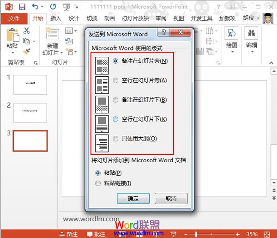
Task: Expand the Editing (编辑) dropdown arrow
Action: [252, 52]
